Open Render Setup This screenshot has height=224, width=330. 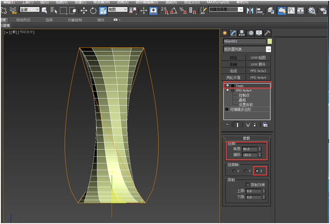click(x=323, y=10)
